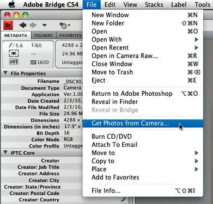Click the Creator: City label
213x204 pixels.
[44, 180]
